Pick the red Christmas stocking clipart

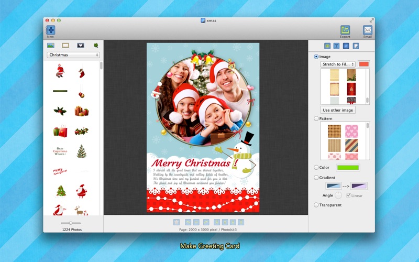[x=81, y=73]
